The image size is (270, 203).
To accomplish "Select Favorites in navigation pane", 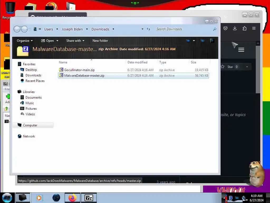I will pos(29,64).
